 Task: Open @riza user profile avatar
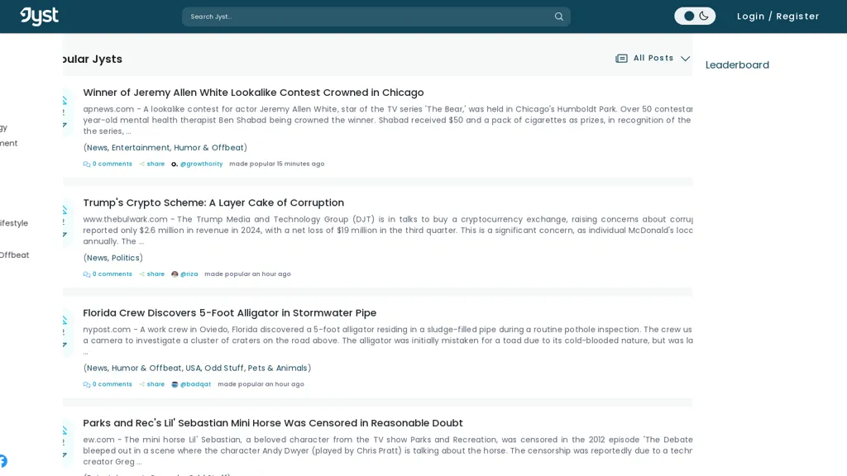click(175, 274)
